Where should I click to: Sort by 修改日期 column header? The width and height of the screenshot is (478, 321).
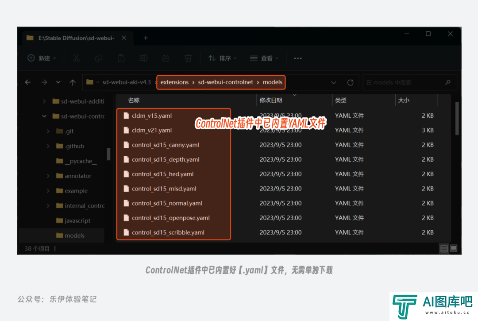(x=271, y=101)
